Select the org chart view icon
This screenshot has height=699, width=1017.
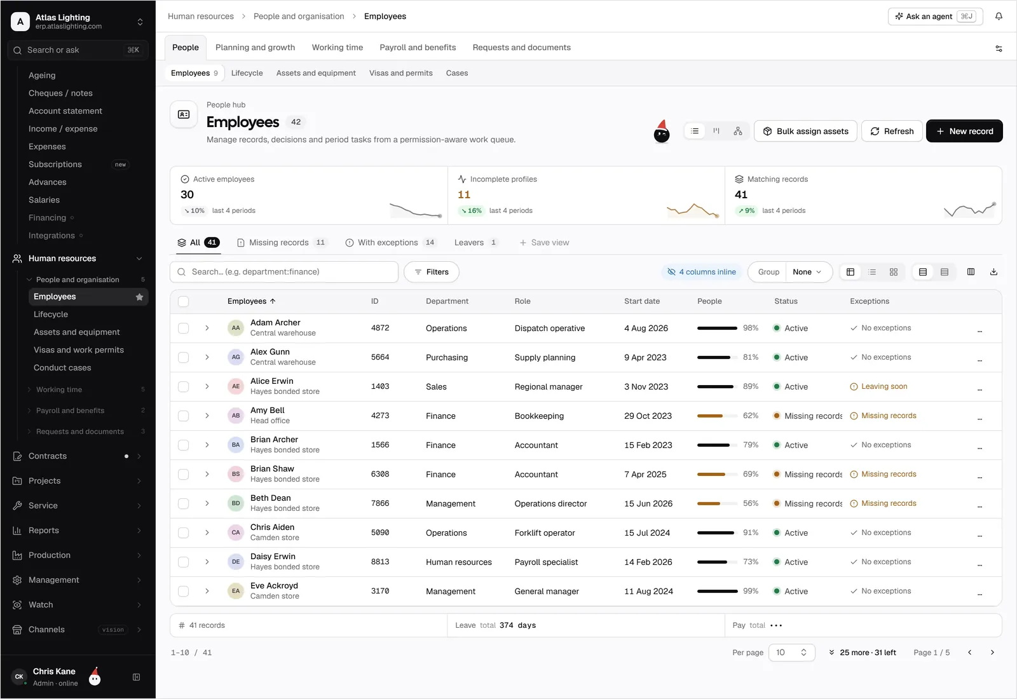click(x=737, y=131)
